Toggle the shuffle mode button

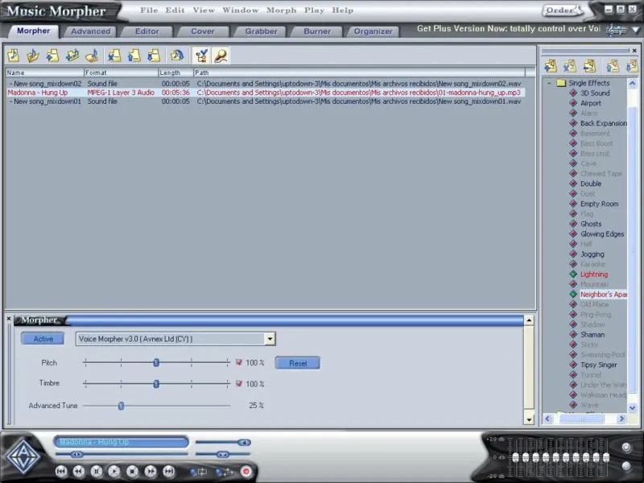pos(225,472)
